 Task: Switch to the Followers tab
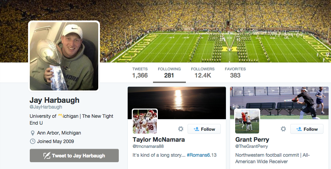click(x=203, y=72)
